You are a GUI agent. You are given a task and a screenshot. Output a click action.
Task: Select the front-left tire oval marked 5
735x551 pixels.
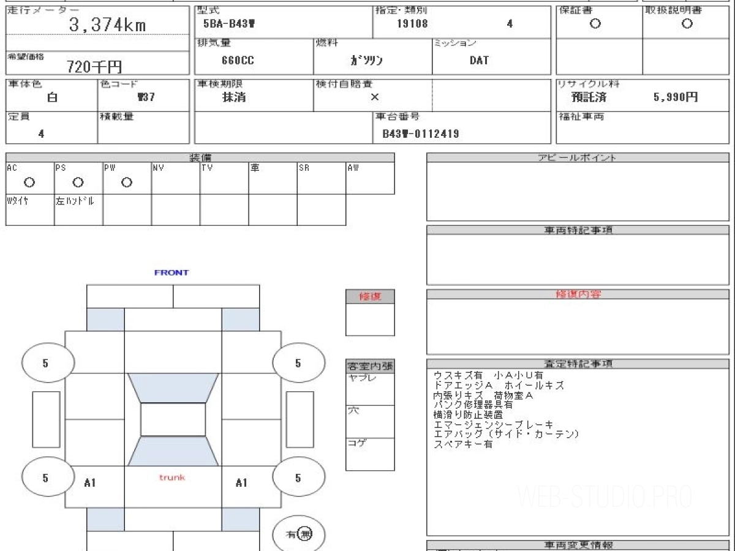point(47,363)
